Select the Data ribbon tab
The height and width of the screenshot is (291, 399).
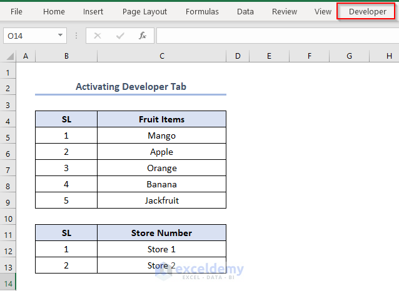(x=245, y=11)
